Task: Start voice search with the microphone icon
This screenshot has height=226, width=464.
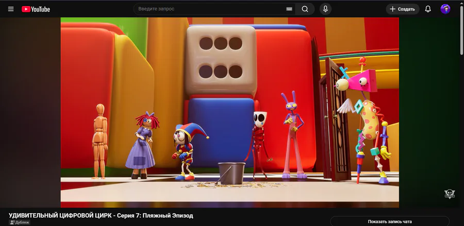Action: (x=325, y=9)
